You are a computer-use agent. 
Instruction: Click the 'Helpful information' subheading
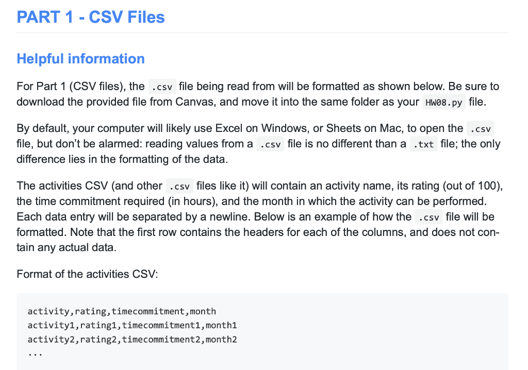pyautogui.click(x=81, y=59)
